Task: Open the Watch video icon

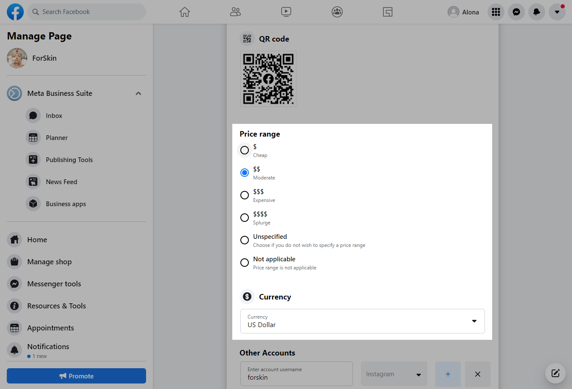Action: click(x=286, y=12)
